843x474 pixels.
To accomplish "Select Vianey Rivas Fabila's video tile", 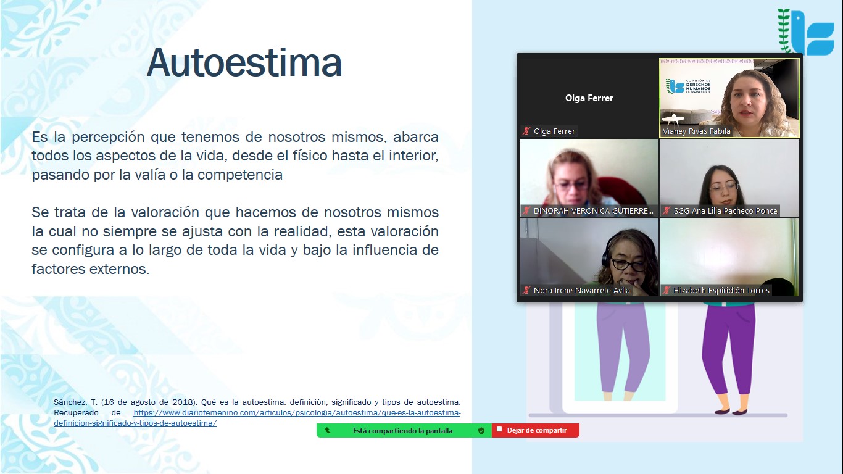I will coord(729,93).
